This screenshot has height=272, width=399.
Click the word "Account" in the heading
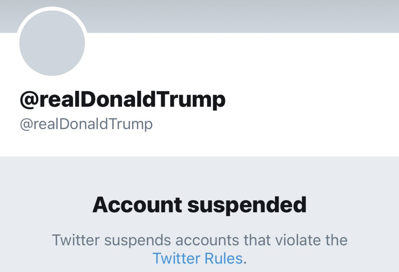coord(137,205)
